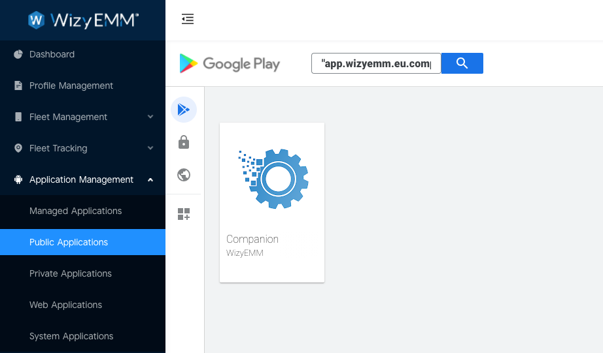The image size is (603, 353).
Task: Open Fleet Tracking menu
Action: (82, 148)
